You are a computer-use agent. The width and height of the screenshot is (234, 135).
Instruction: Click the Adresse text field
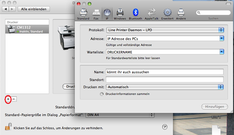click(x=163, y=38)
